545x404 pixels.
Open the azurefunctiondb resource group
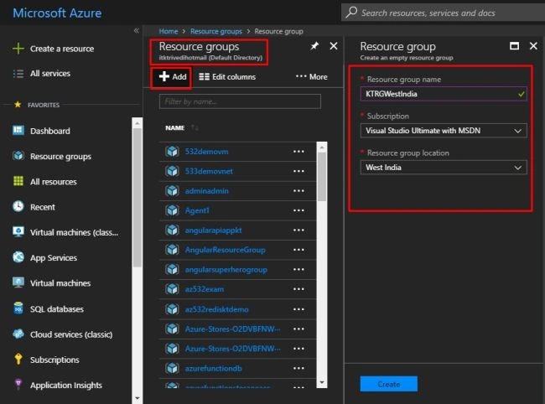point(213,369)
